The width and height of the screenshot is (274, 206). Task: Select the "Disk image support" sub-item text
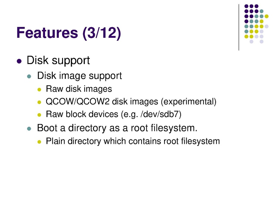pyautogui.click(x=79, y=76)
